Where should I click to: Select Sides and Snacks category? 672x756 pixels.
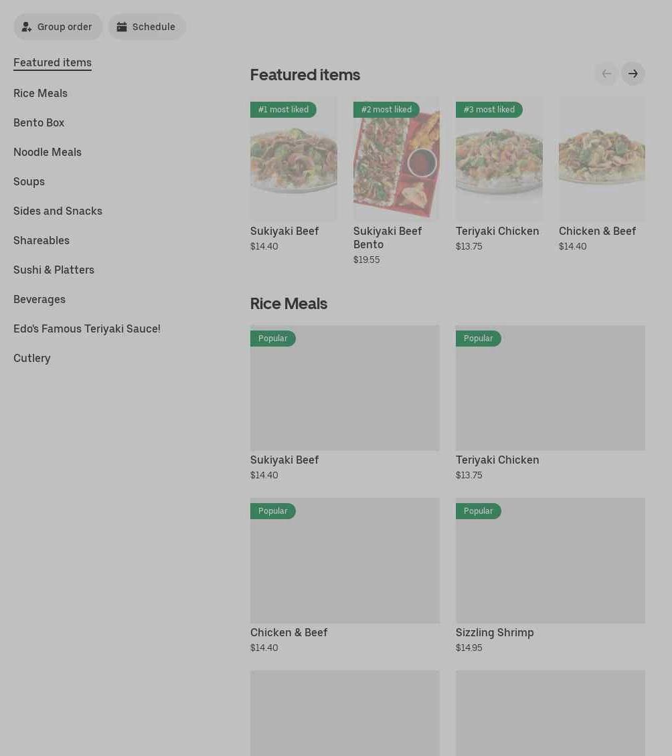point(58,211)
